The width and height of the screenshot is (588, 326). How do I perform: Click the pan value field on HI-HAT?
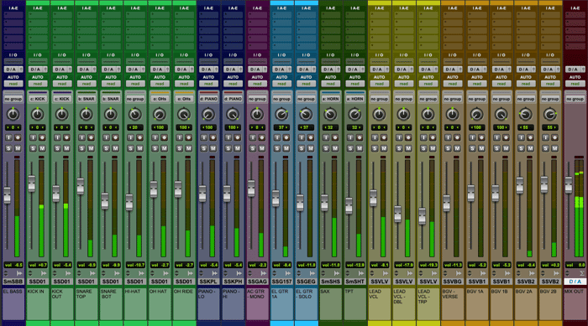tap(135, 127)
